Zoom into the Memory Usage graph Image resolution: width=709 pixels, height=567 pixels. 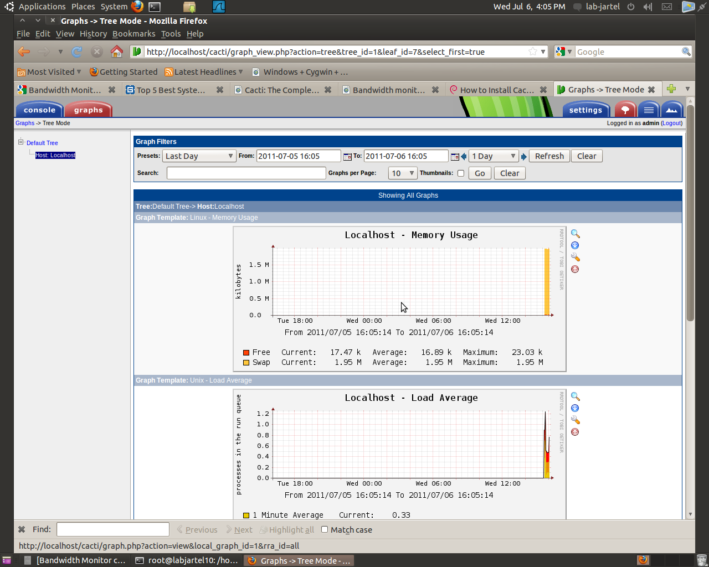coord(574,233)
